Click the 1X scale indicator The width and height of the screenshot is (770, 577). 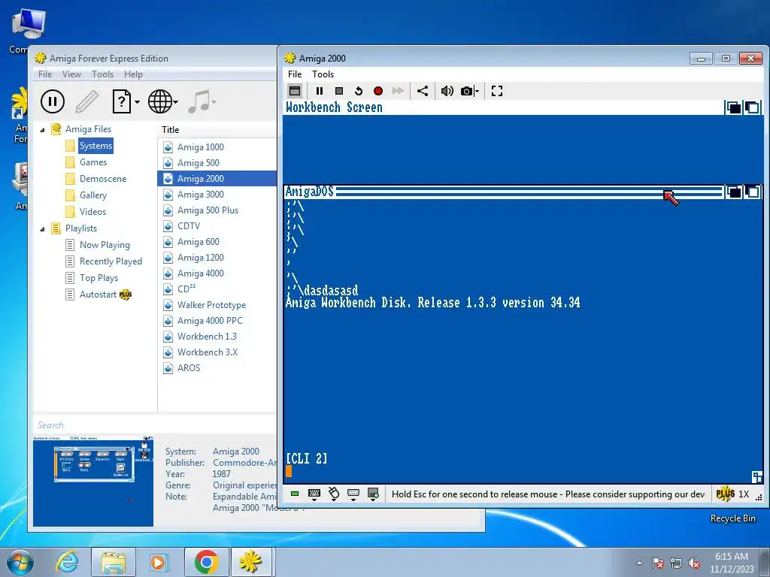744,494
